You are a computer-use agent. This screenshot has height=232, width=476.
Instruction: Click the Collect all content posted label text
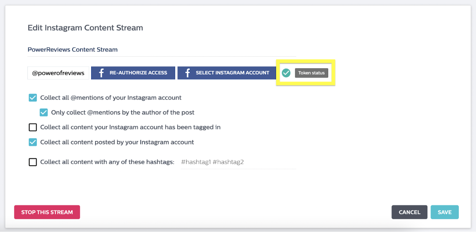point(117,142)
